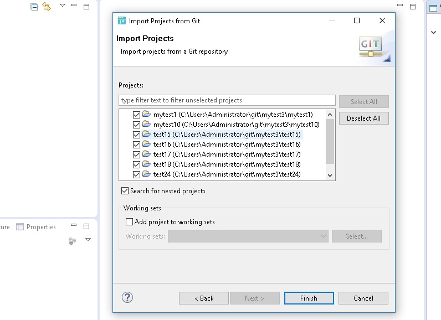Uncheck the mytest1 project checkbox
441x320 pixels.
(x=136, y=115)
